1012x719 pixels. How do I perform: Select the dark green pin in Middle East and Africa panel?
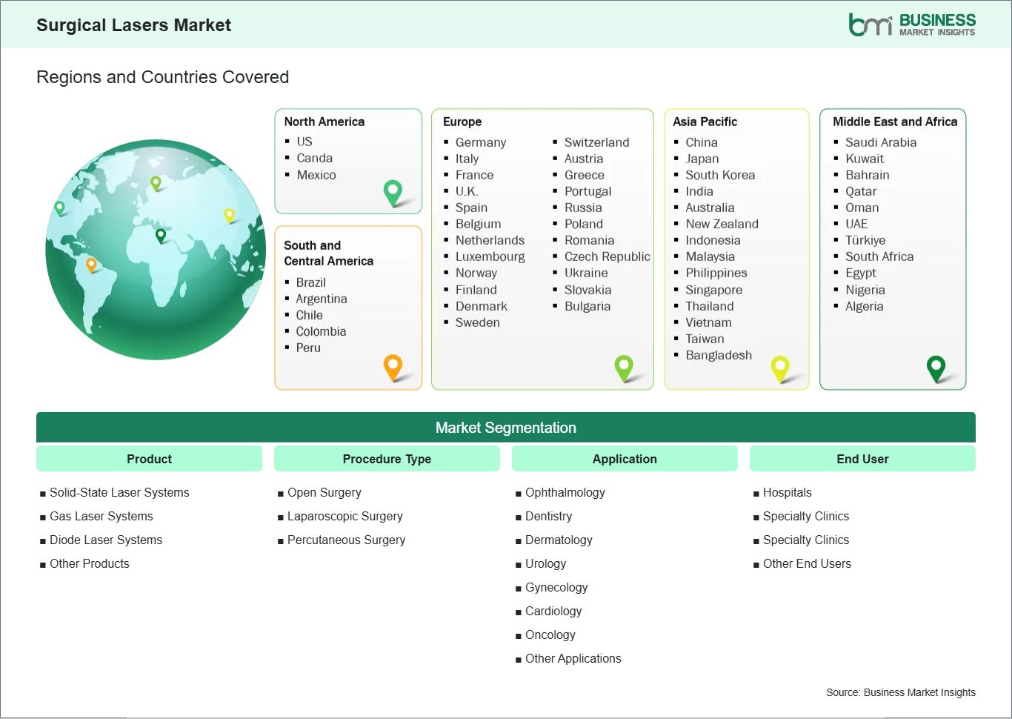point(936,367)
